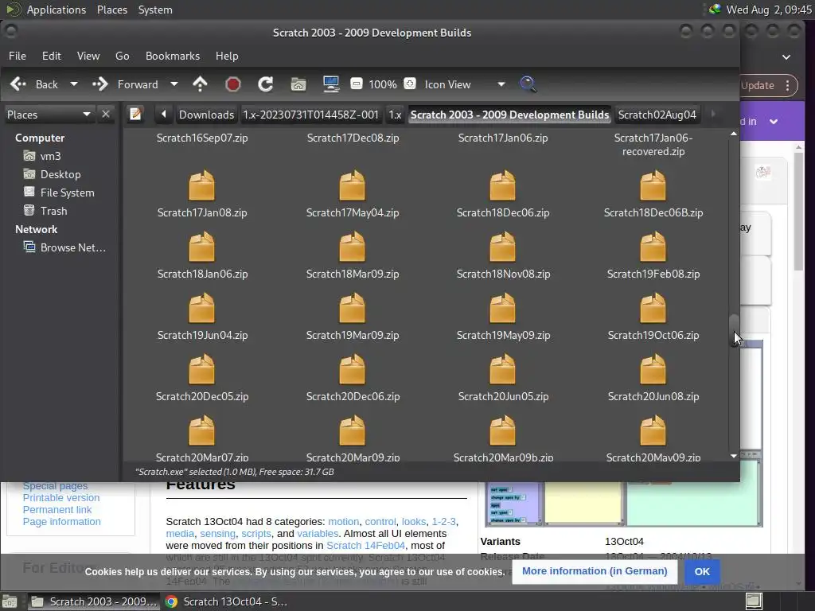Select the Scratch18Nov08.zip archive icon
This screenshot has width=815, height=611.
503,247
